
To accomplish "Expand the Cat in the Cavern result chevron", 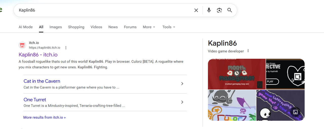I will pyautogui.click(x=182, y=84).
